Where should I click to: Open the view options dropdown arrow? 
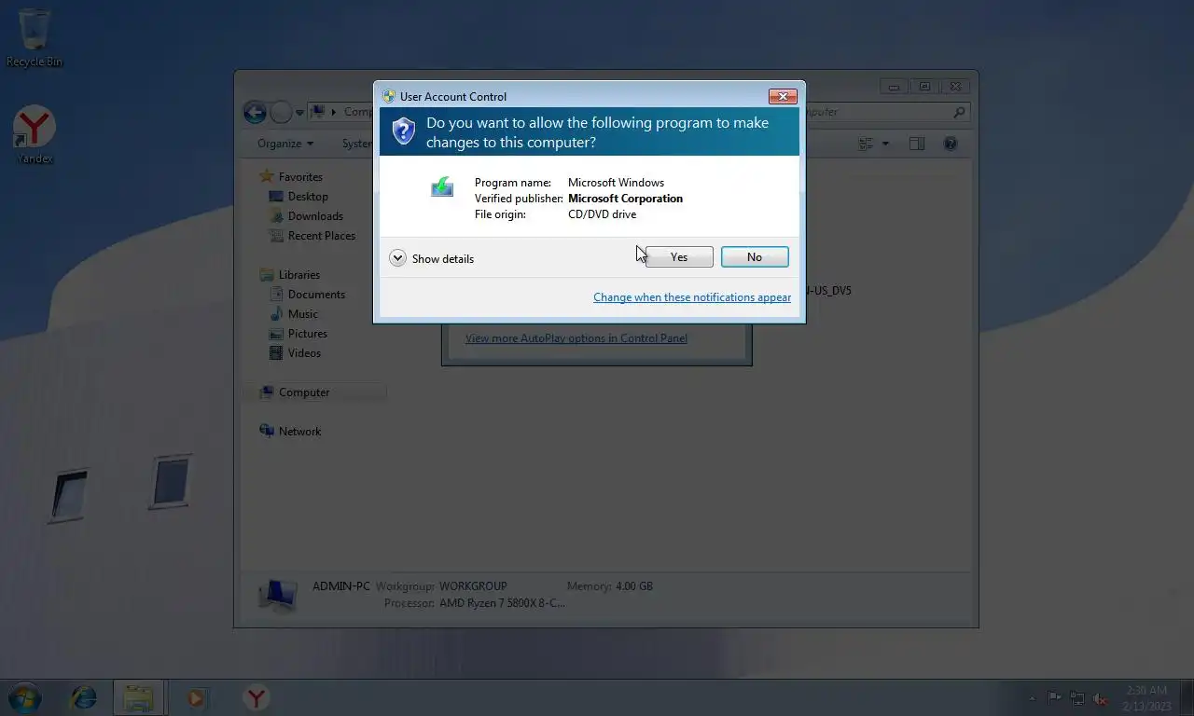[x=885, y=144]
